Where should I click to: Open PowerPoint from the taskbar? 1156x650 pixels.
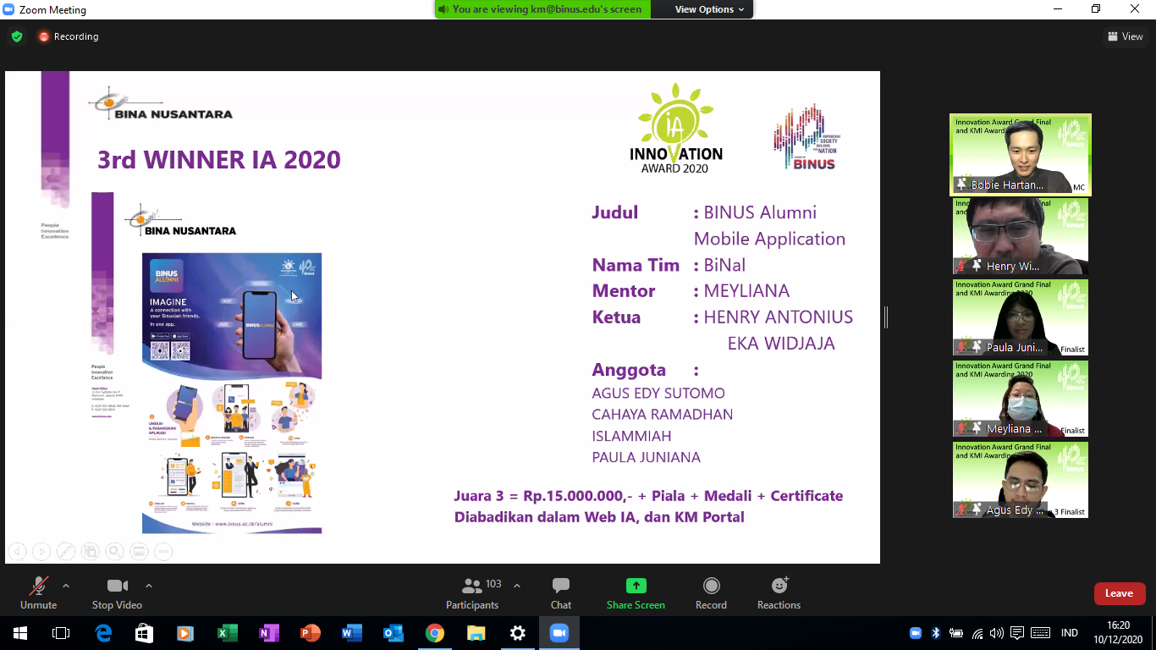point(311,633)
